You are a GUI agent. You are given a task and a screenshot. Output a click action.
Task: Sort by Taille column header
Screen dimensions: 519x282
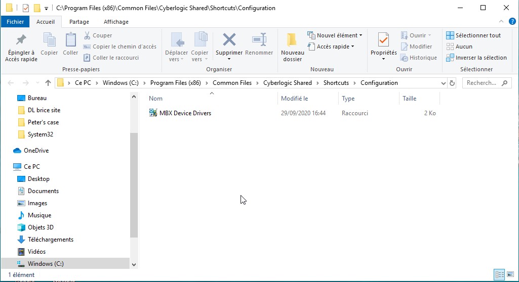tap(409, 99)
